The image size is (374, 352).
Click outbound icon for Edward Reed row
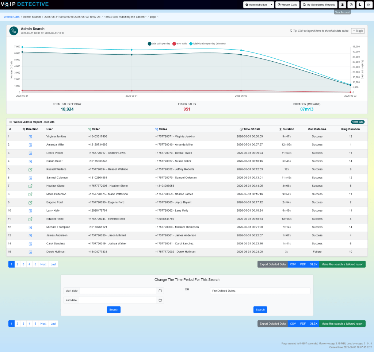pyautogui.click(x=30, y=219)
